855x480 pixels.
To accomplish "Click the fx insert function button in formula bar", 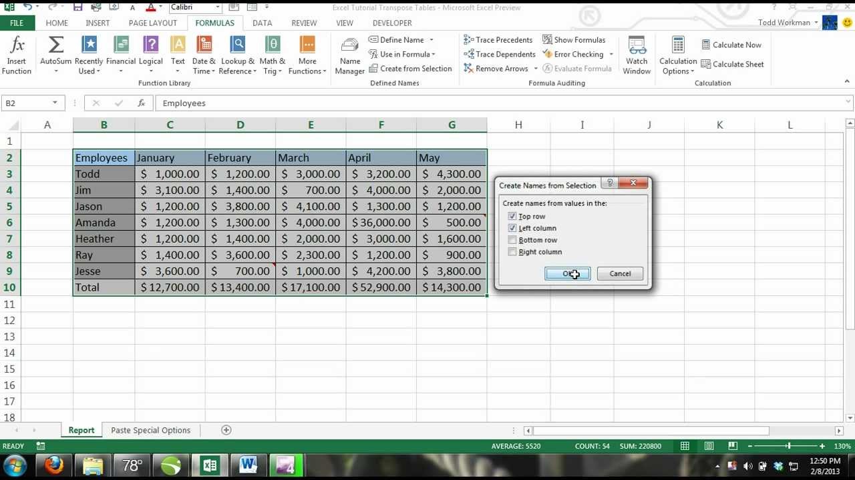I will [142, 103].
